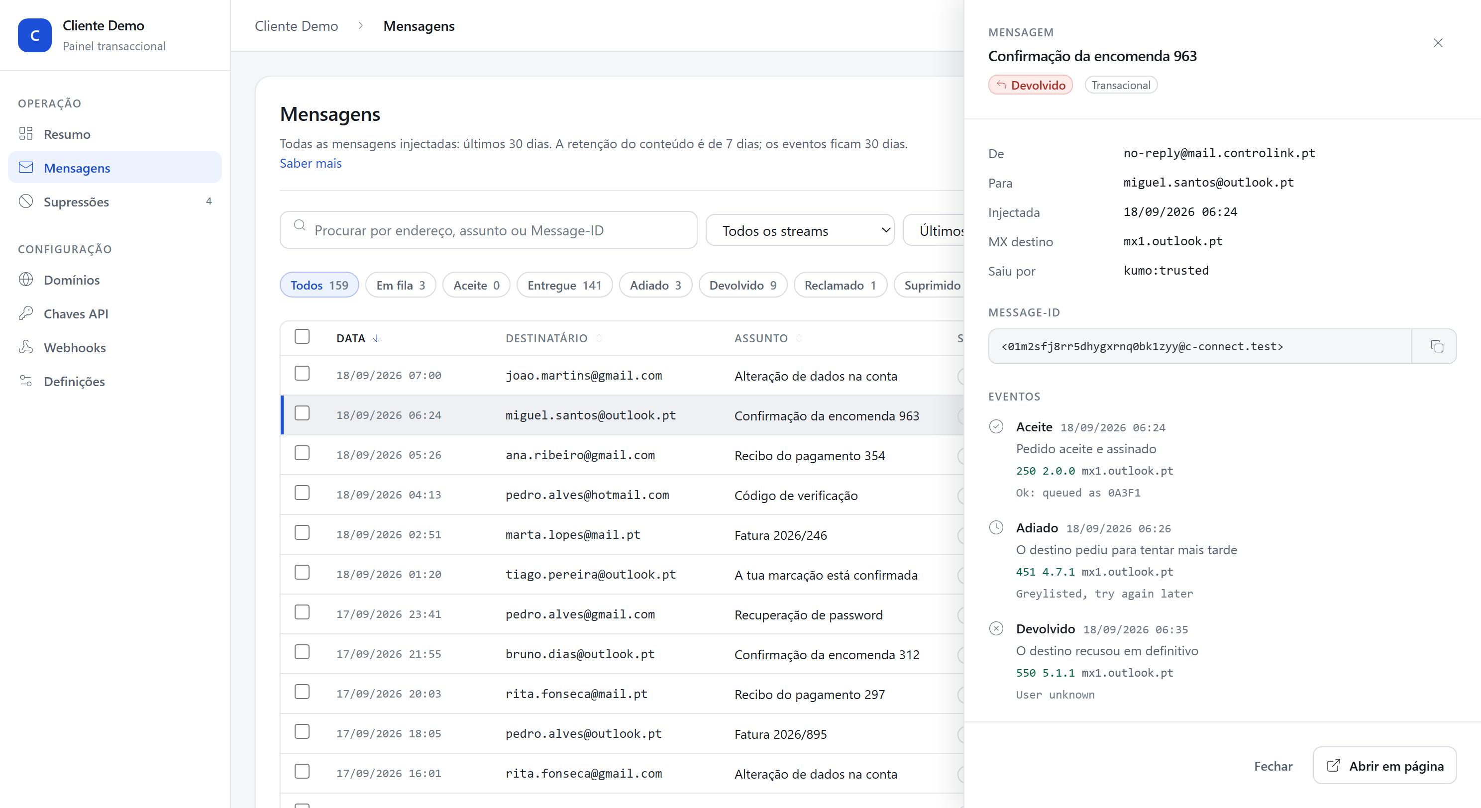Go to Cliente Demo breadcrumb link
1481x808 pixels.
coord(296,26)
